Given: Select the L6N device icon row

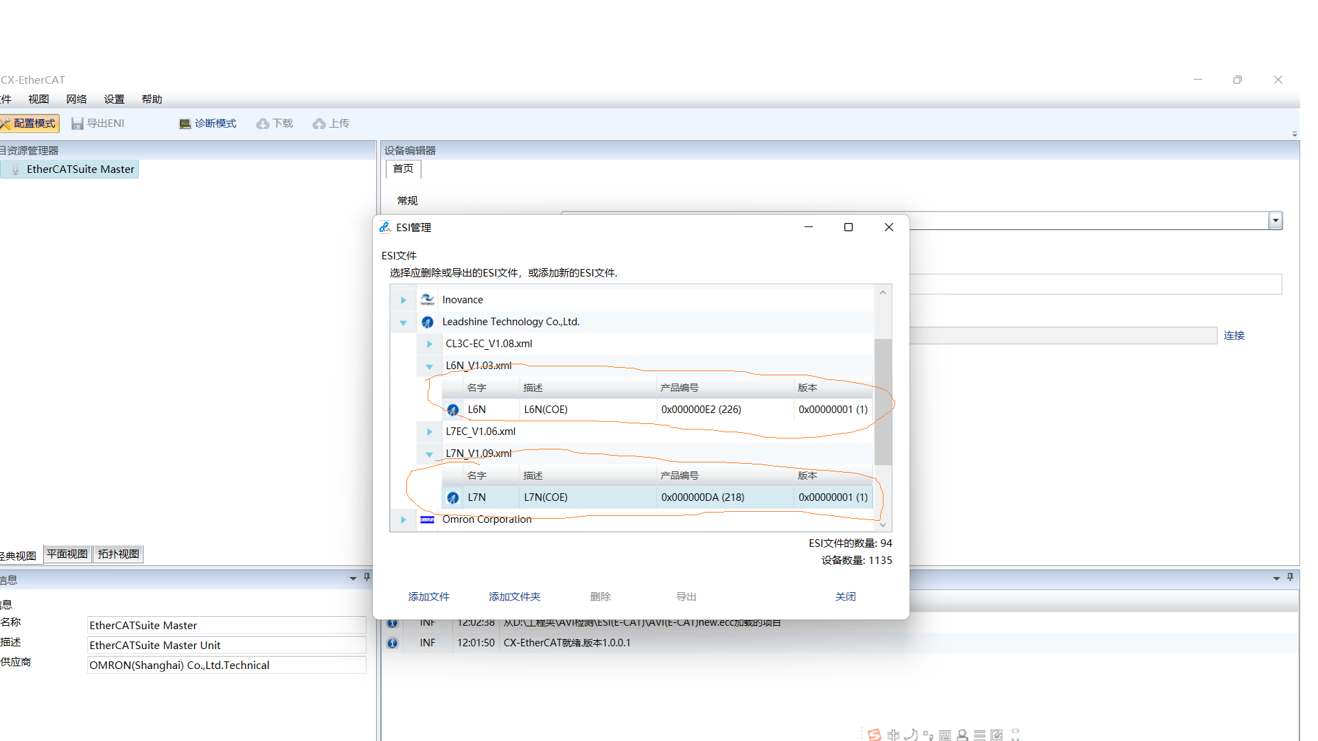Looking at the screenshot, I should 453,410.
